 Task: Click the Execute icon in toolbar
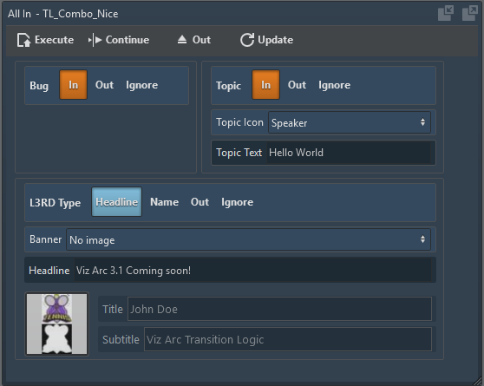tap(23, 40)
